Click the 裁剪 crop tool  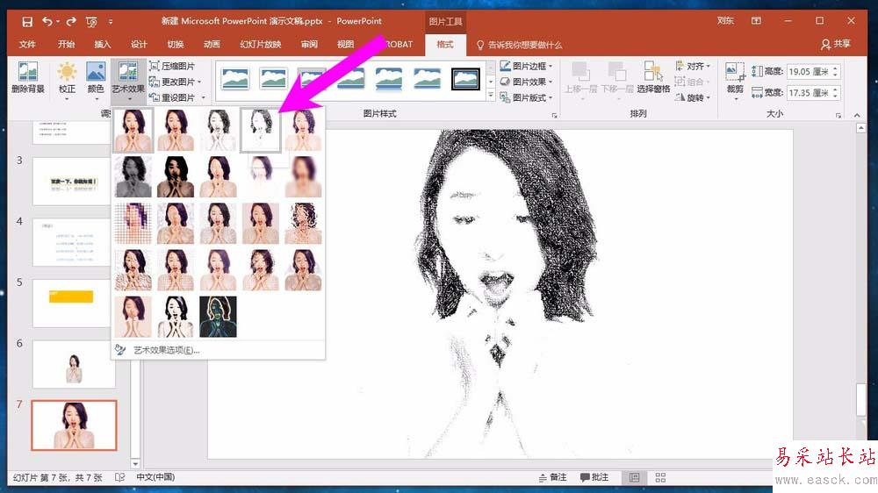pyautogui.click(x=735, y=78)
